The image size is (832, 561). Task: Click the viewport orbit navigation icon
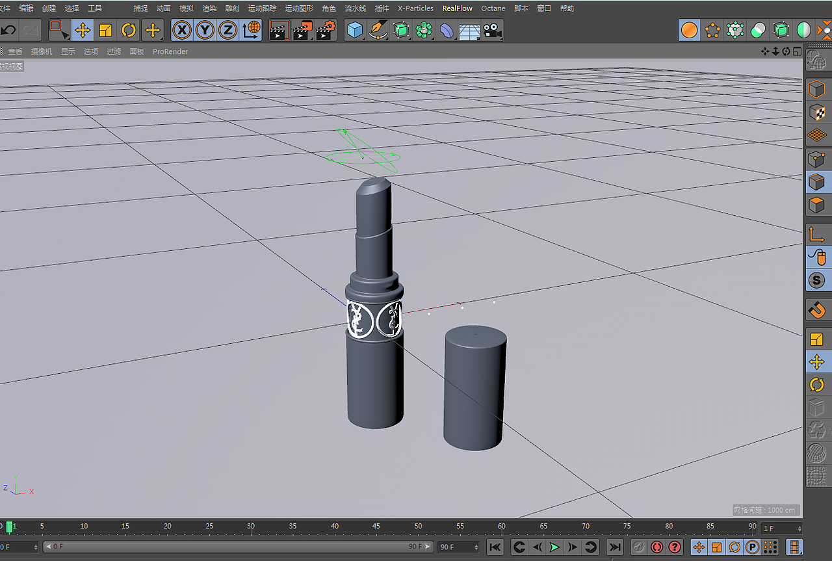point(786,51)
